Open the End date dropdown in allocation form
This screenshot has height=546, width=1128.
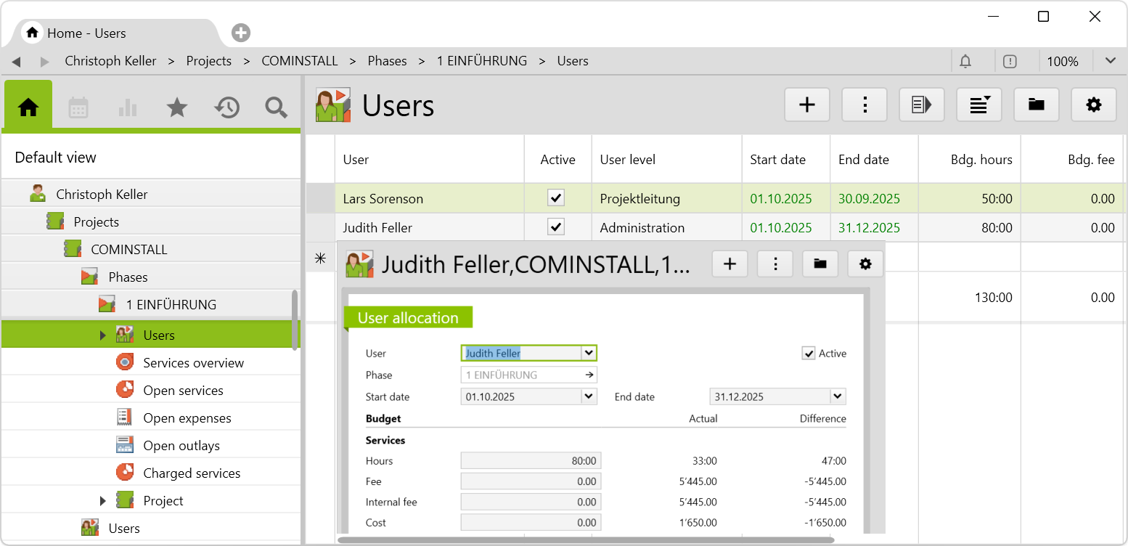838,397
